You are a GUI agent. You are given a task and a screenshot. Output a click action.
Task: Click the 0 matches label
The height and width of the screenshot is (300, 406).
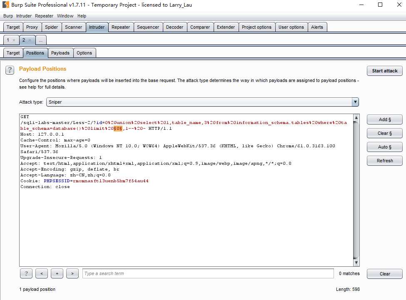coord(349,274)
